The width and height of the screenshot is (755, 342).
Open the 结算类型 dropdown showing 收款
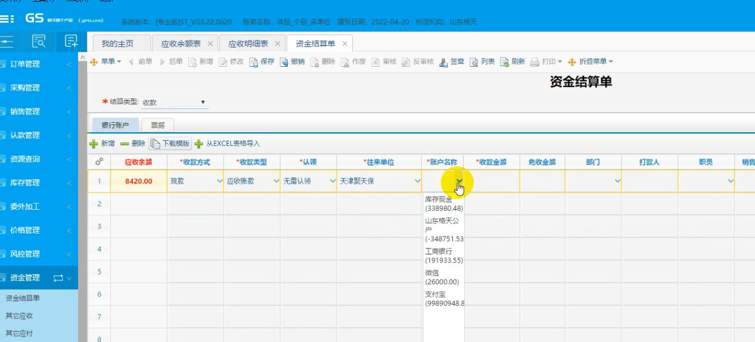[x=174, y=102]
